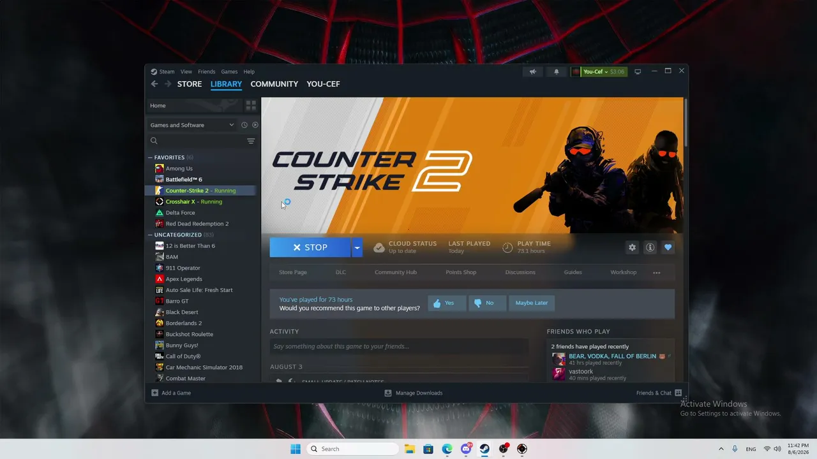
Task: Open the library advanced filter icon
Action: click(251, 141)
